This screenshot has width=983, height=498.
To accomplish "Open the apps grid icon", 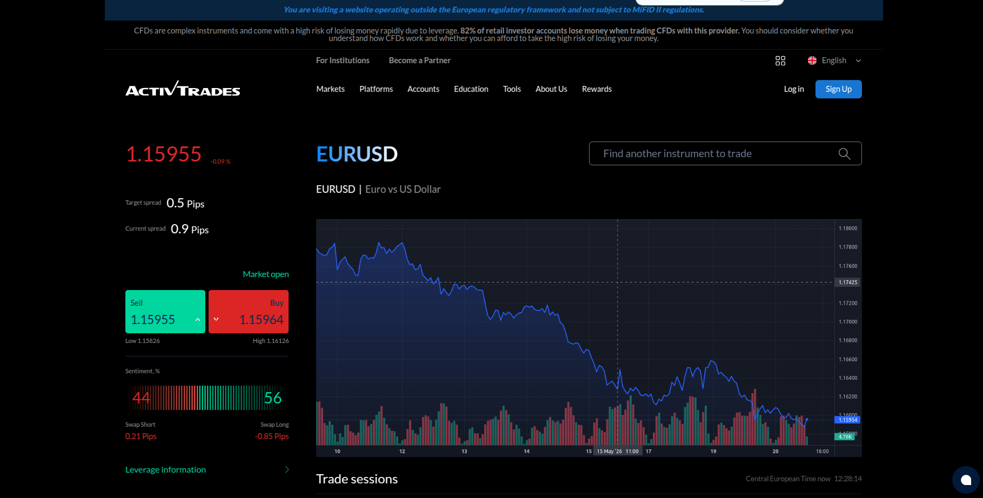I will [780, 60].
